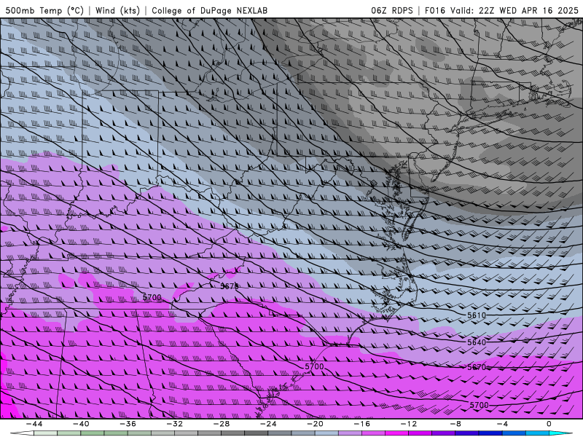
Task: Click "22Z WED APR 16 2025" valid time
Action: point(529,10)
